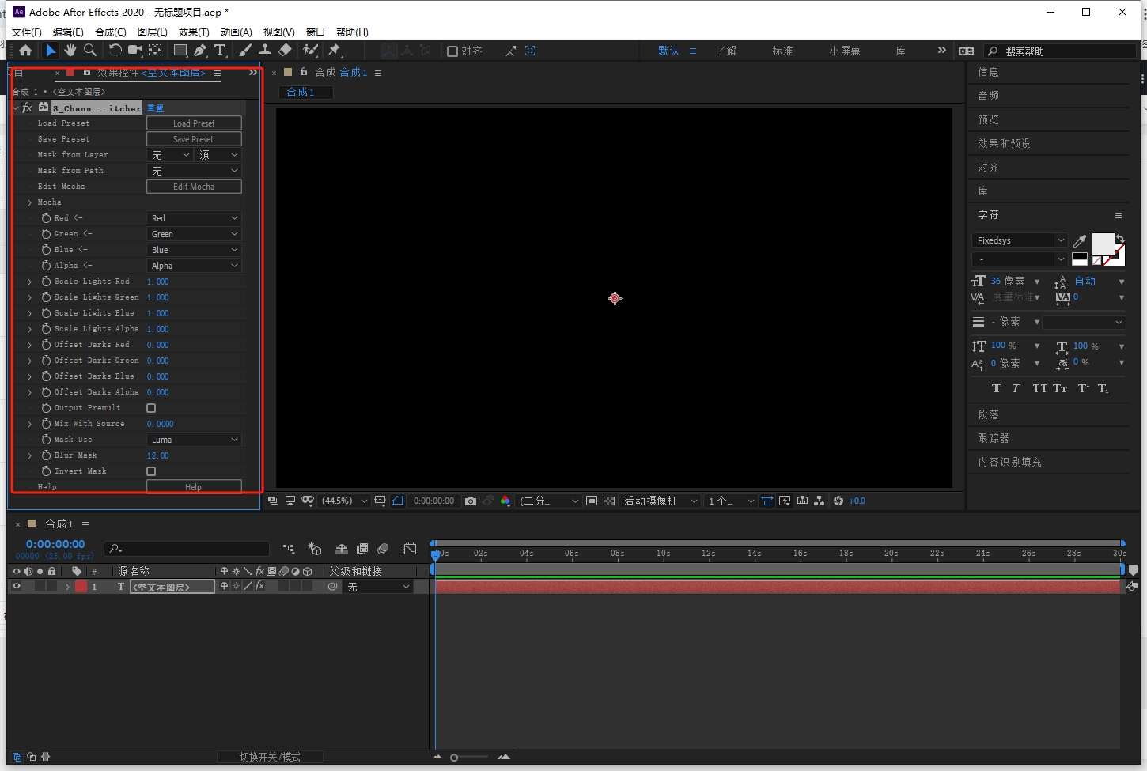1147x771 pixels.
Task: Hide the 空文本图层 layer eye icon
Action: pos(16,587)
